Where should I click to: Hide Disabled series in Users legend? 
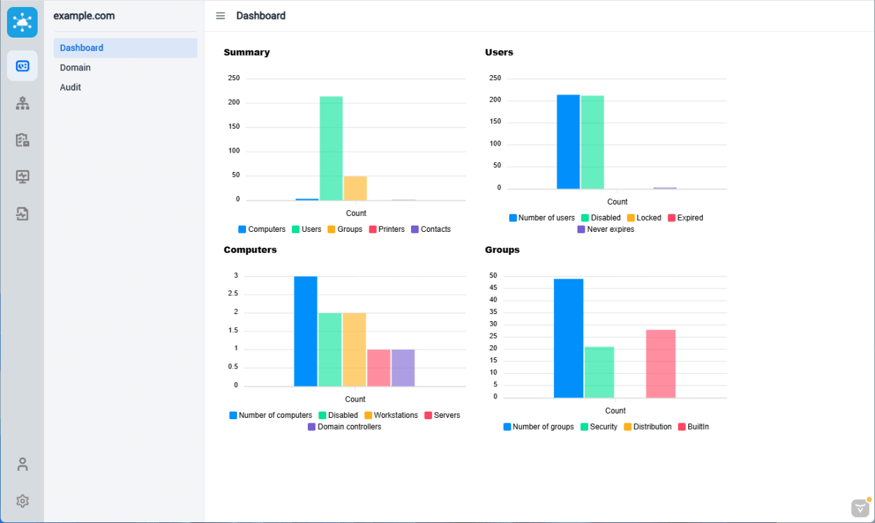pos(601,218)
